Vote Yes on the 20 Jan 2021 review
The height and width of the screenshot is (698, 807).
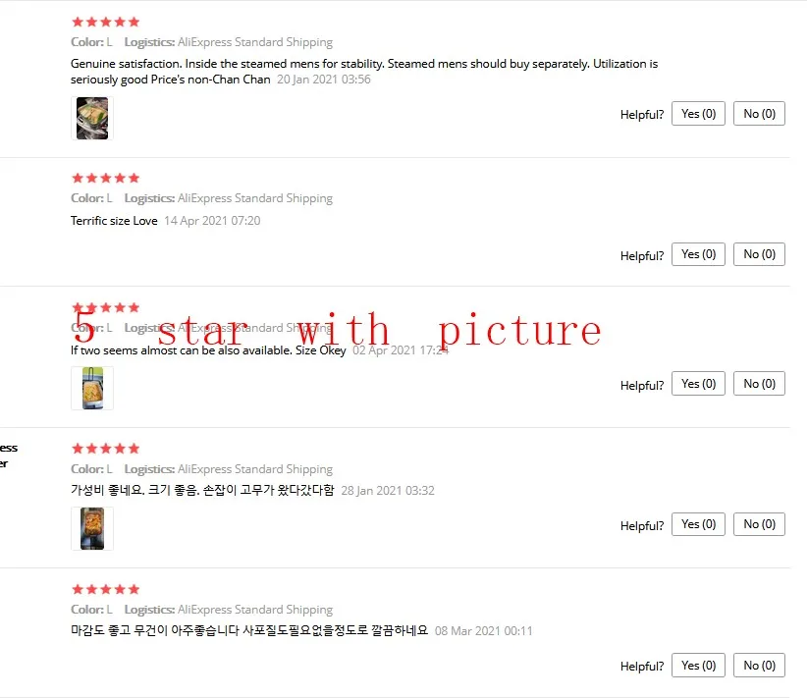[x=698, y=113]
